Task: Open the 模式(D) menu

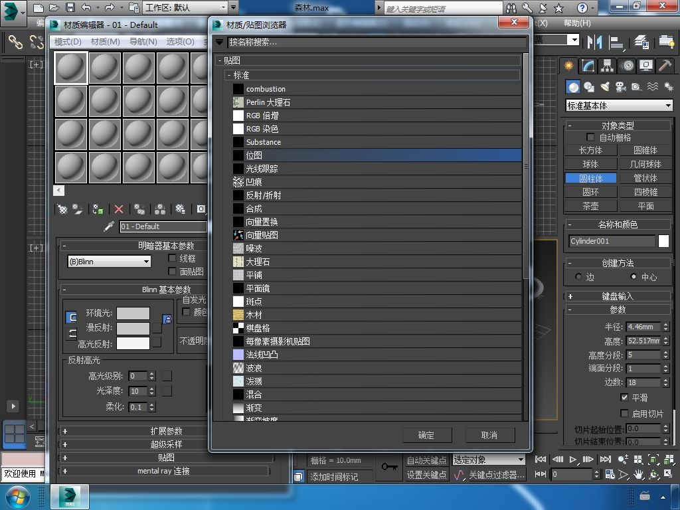Action: coord(68,42)
